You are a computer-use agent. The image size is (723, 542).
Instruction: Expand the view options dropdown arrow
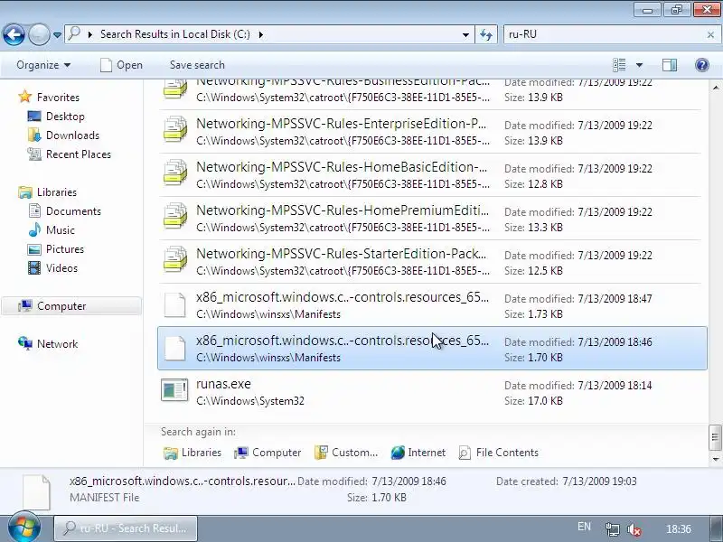[640, 65]
